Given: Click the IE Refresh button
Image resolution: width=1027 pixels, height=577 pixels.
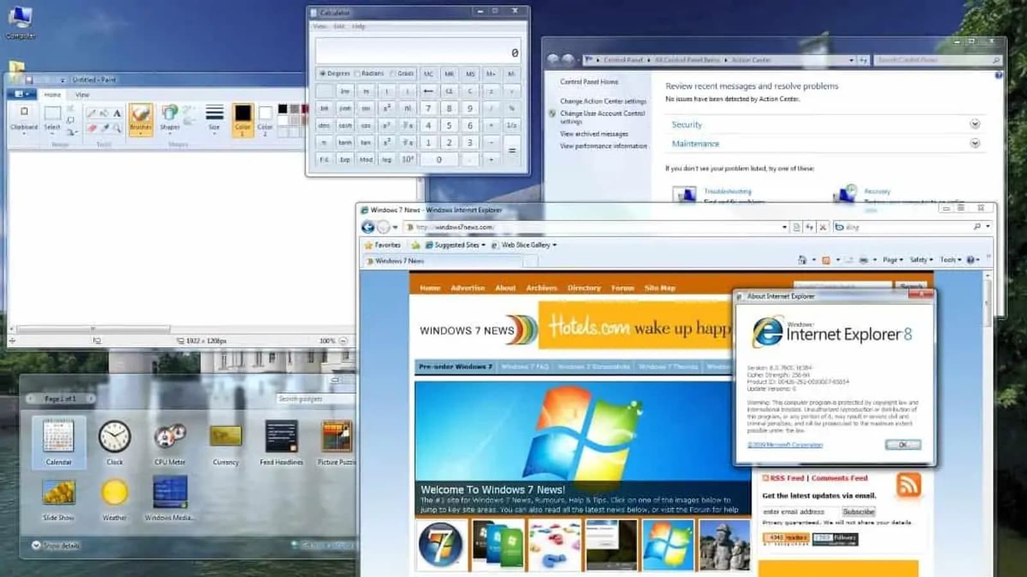Looking at the screenshot, I should pyautogui.click(x=809, y=227).
